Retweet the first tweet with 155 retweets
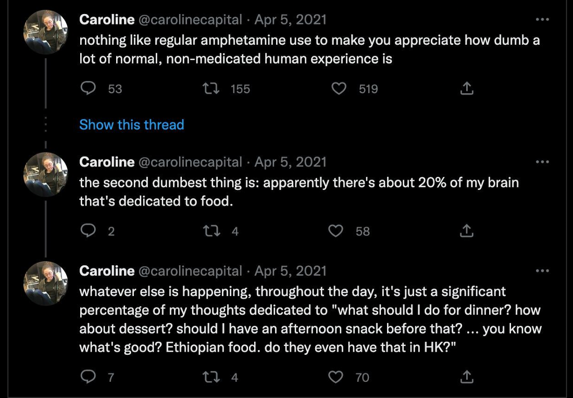 pyautogui.click(x=210, y=89)
